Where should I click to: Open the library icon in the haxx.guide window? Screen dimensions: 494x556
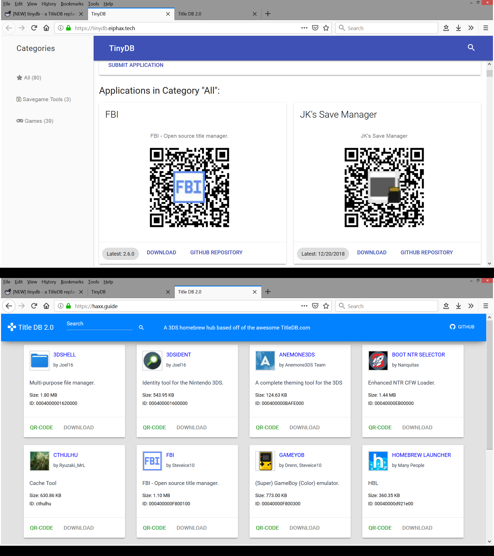[446, 306]
